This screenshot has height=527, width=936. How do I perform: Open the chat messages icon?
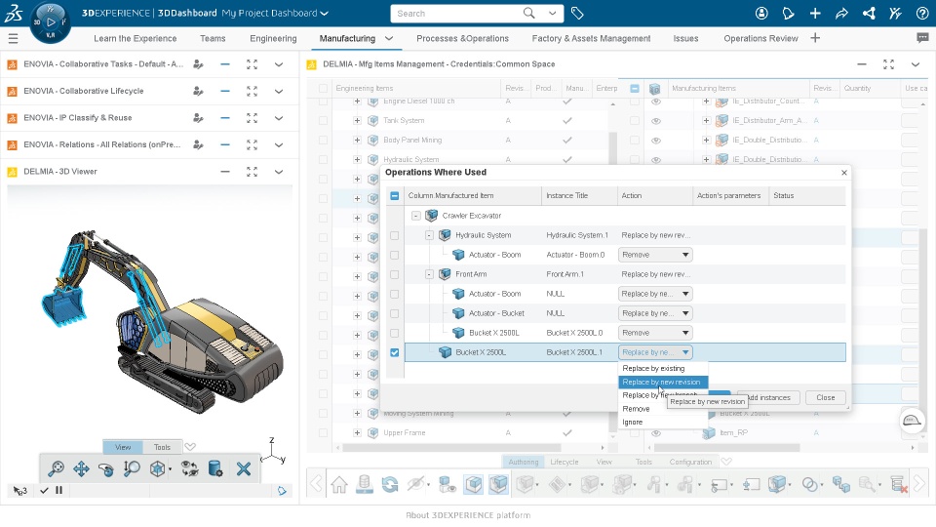922,38
